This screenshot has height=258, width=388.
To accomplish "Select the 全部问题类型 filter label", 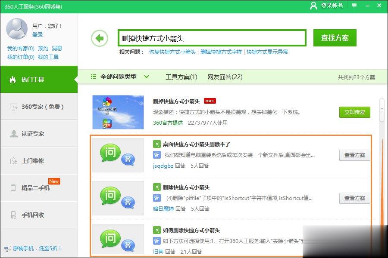I will (119, 77).
